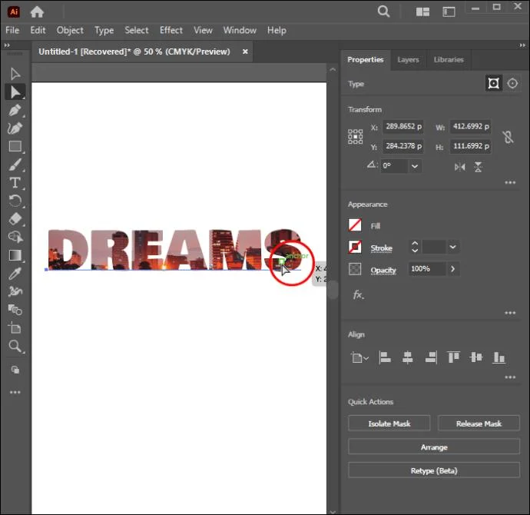
Task: Show more Align options
Action: coord(510,377)
